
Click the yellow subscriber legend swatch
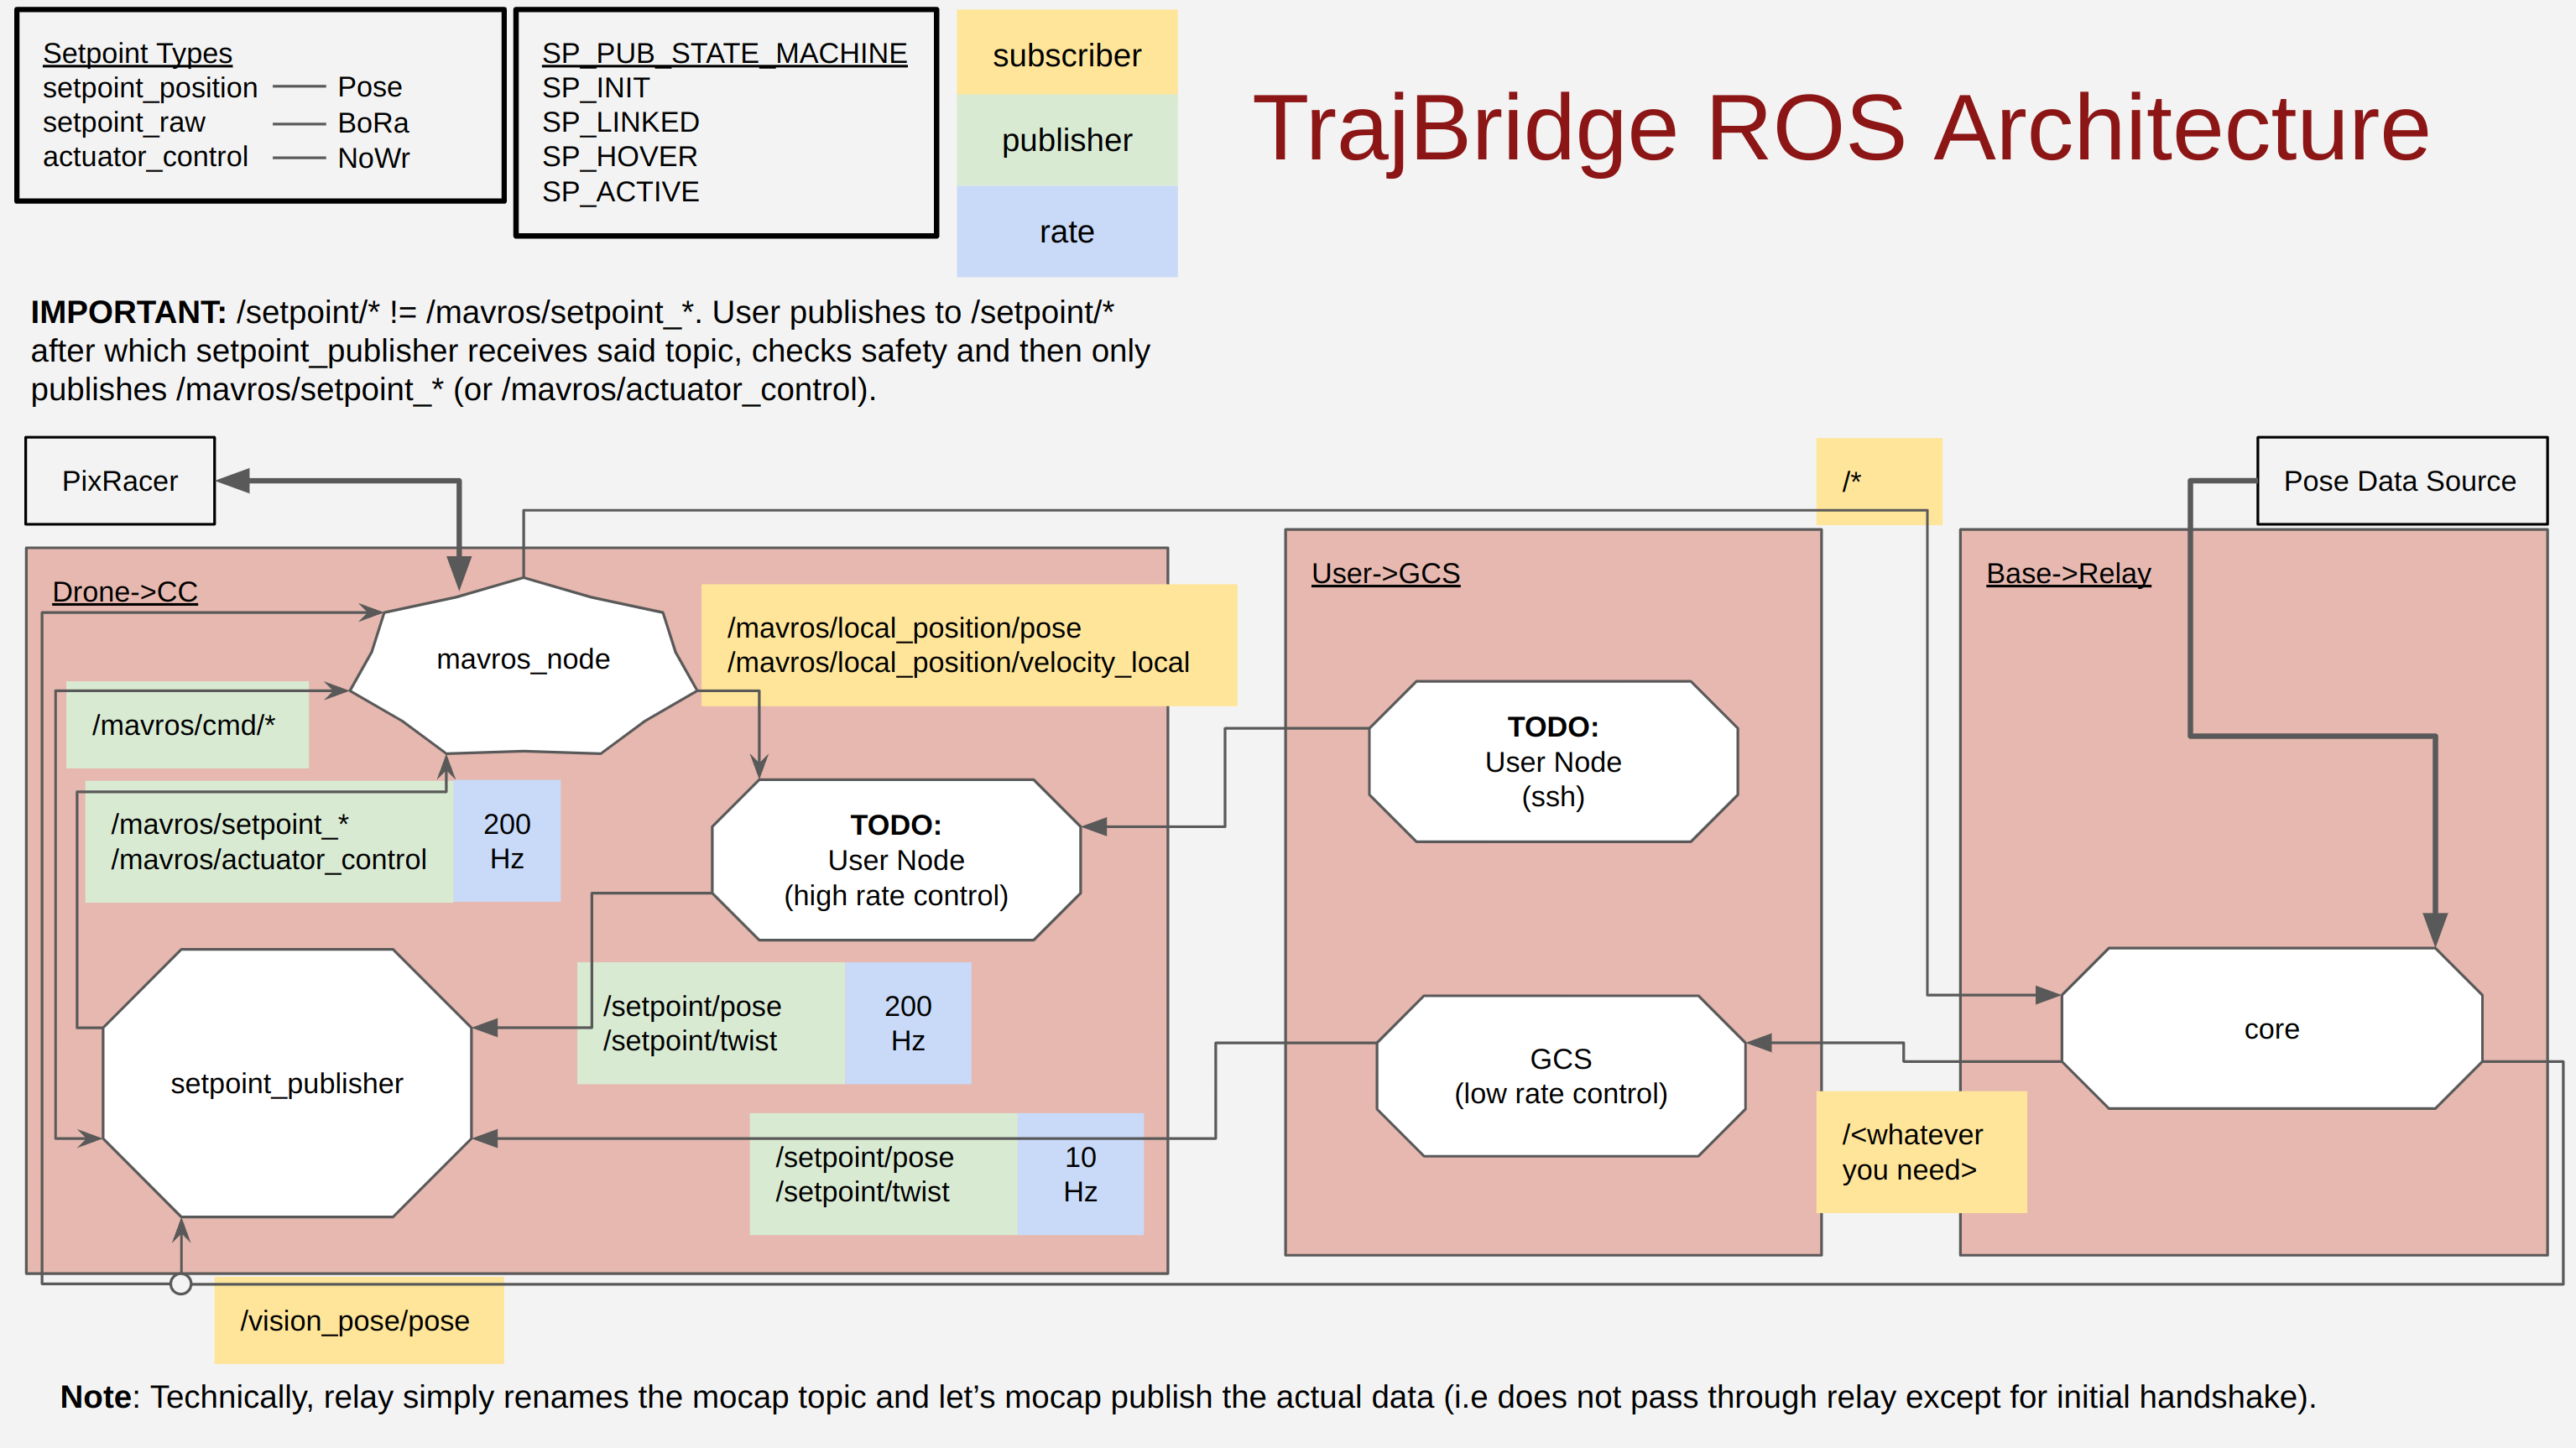point(1066,55)
